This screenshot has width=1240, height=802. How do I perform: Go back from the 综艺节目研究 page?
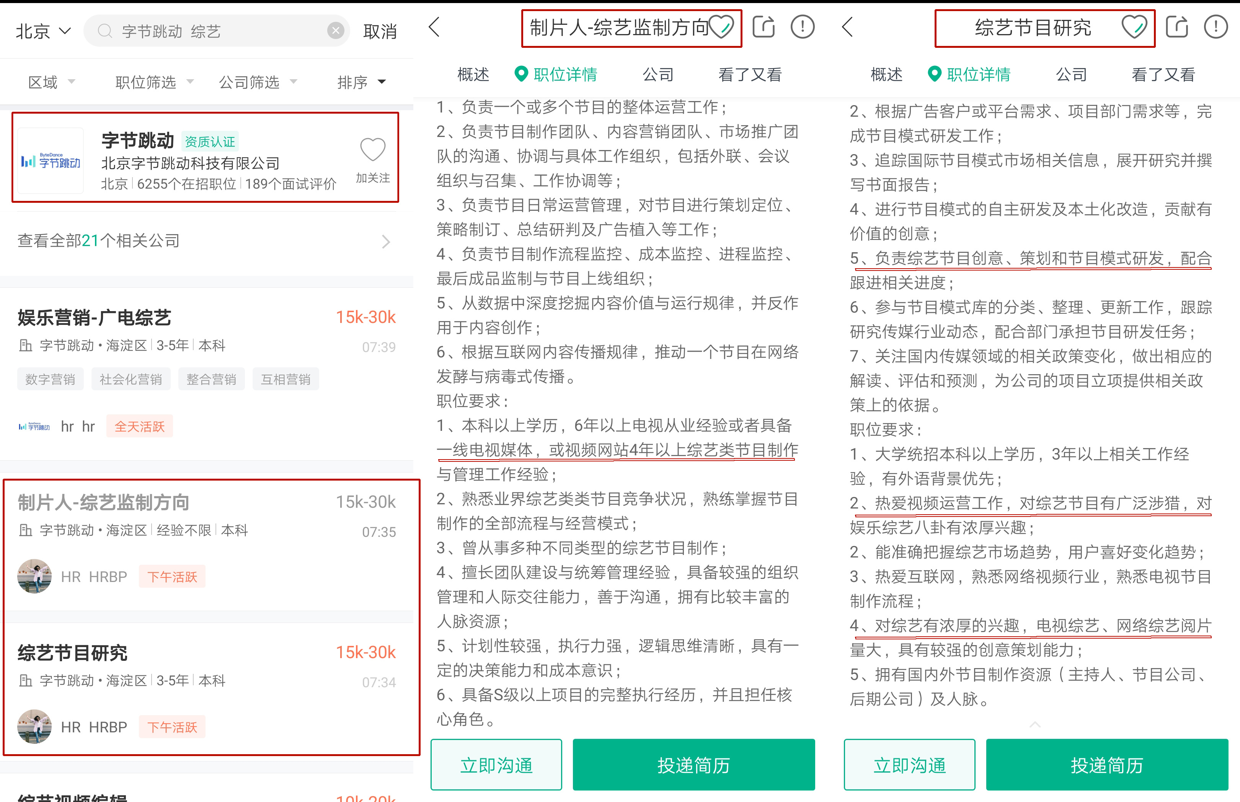point(848,27)
